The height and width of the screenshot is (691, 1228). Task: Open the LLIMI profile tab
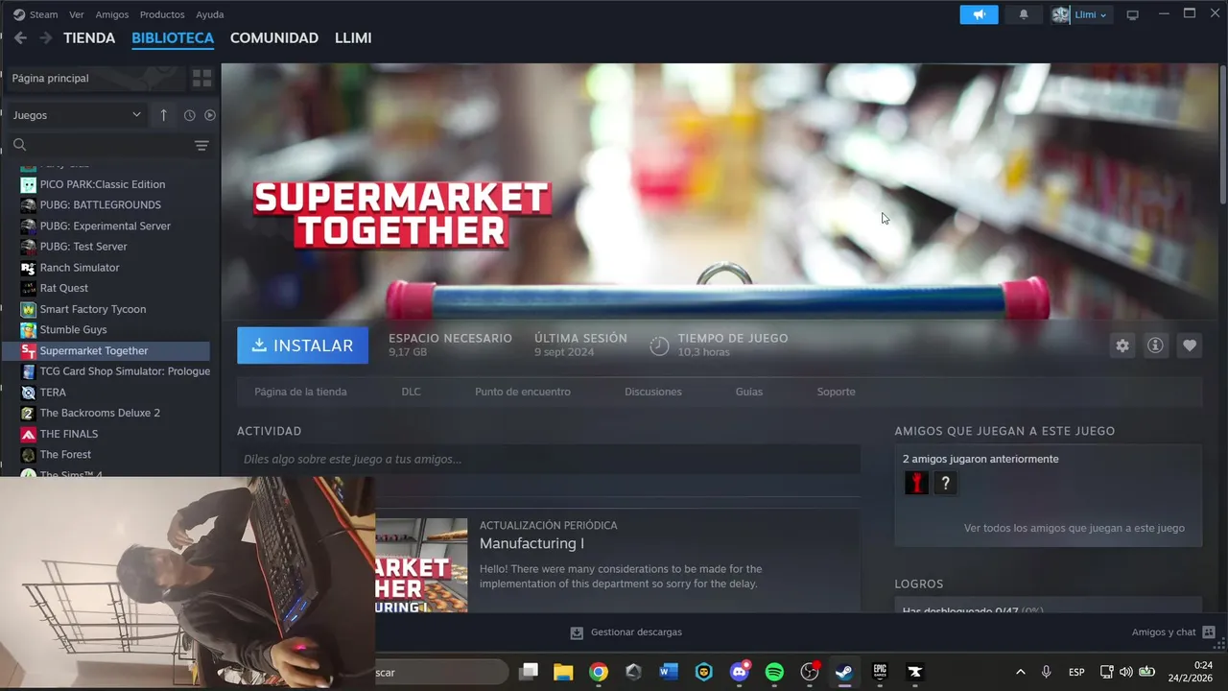353,38
